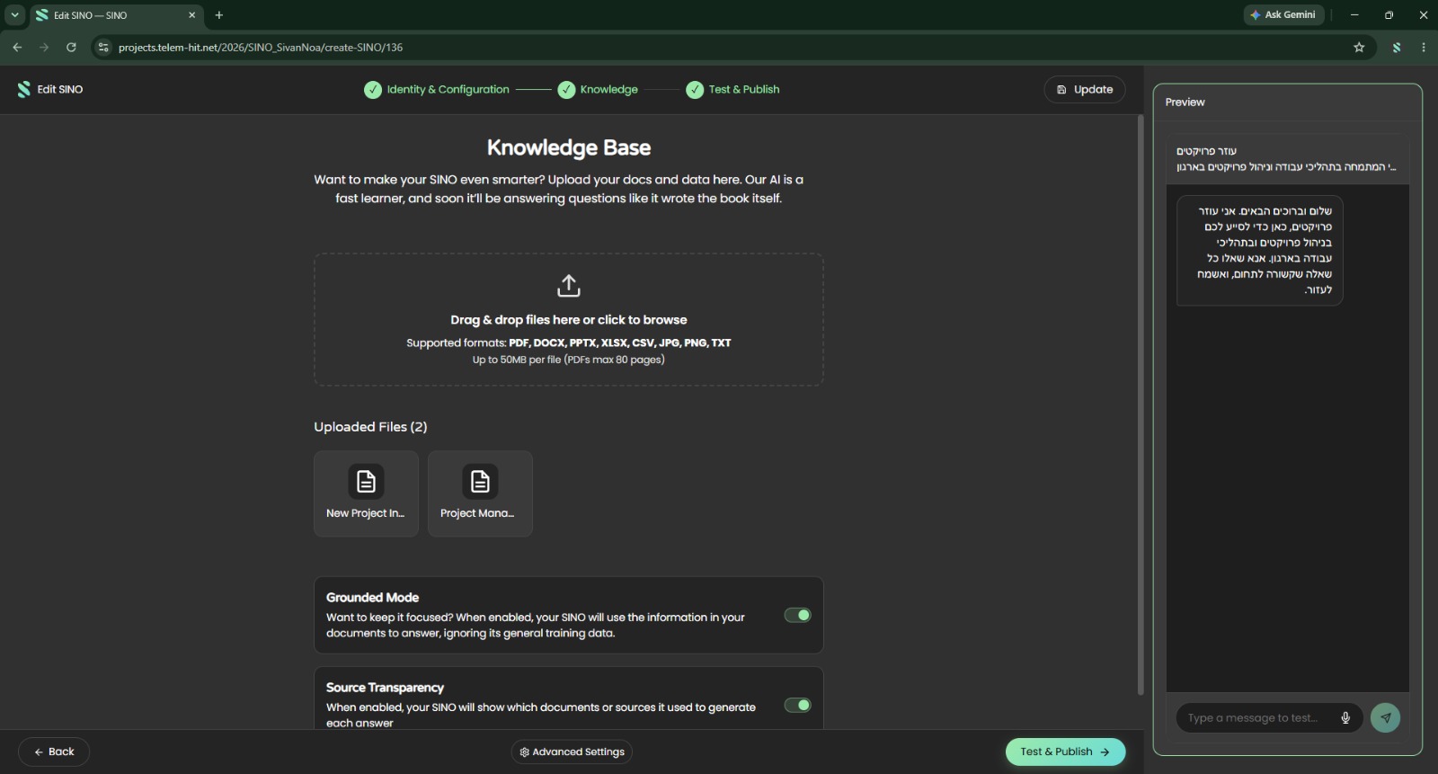Viewport: 1438px width, 774px height.
Task: Click the microphone icon in Preview chat
Action: [x=1345, y=717]
